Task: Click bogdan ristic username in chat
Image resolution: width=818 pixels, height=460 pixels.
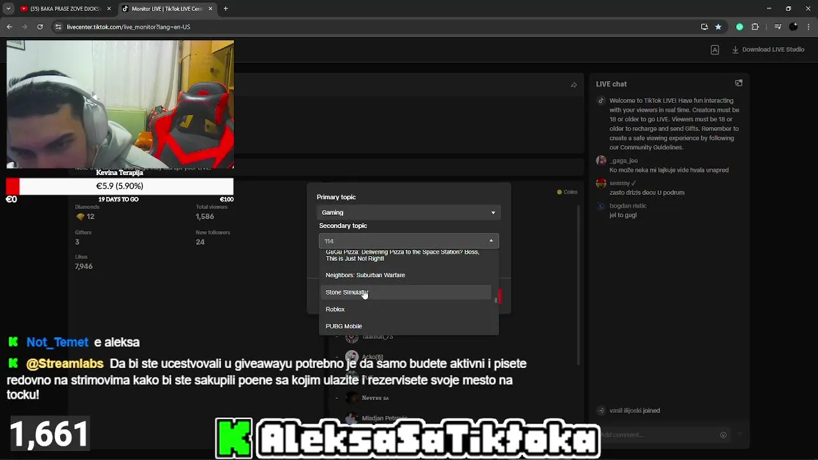Action: point(628,206)
